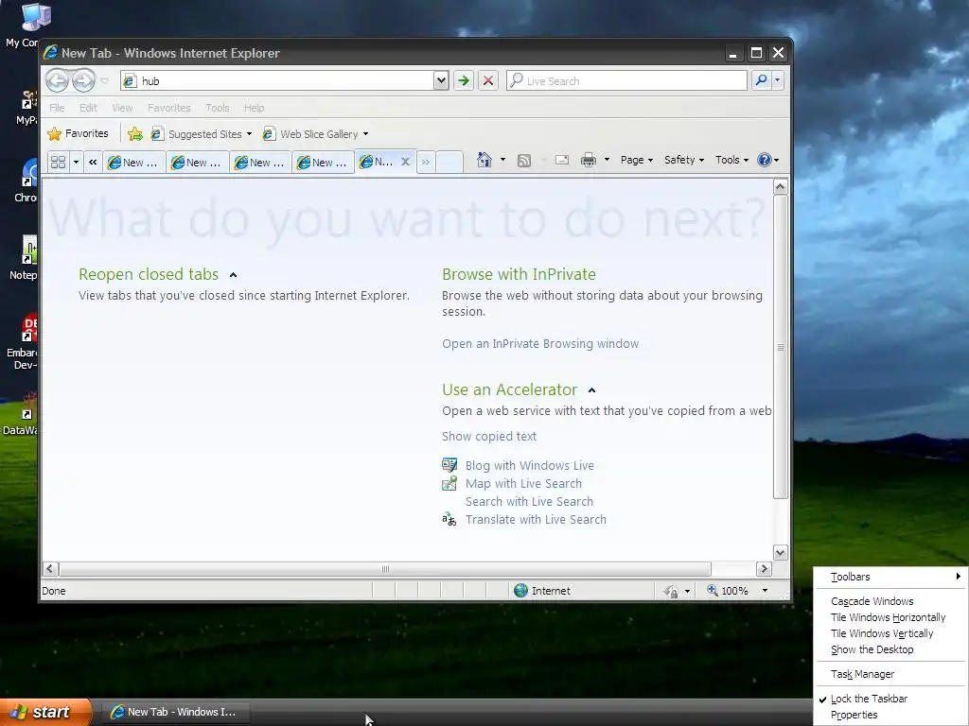
Task: Click the Windows start button
Action: pos(46,712)
